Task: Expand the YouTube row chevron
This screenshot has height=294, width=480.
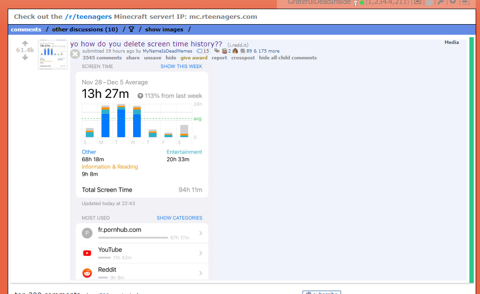Action: (201, 253)
